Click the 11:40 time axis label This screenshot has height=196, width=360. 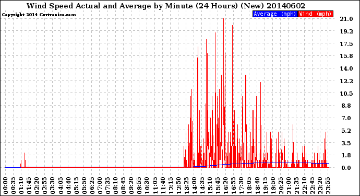tap(163, 186)
